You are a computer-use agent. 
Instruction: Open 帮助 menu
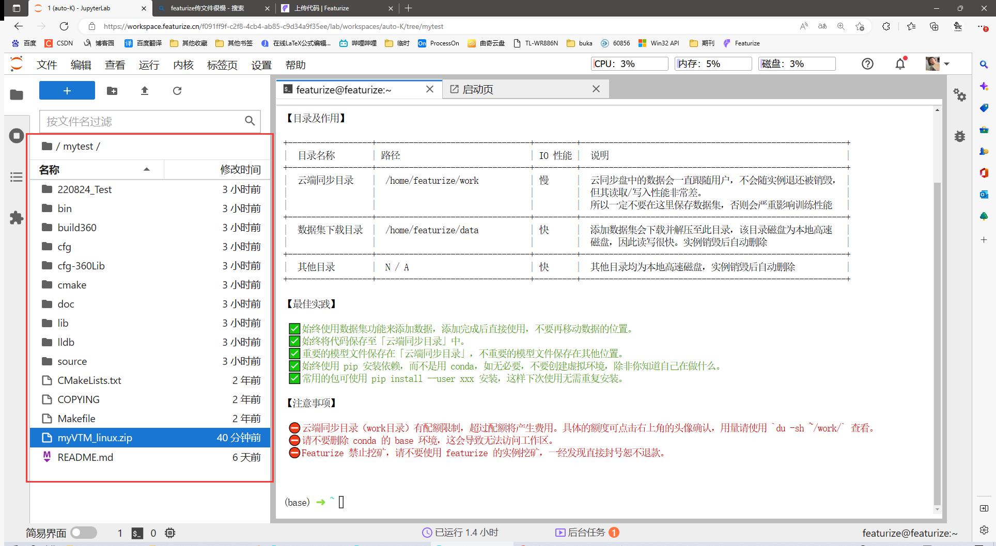coord(295,65)
